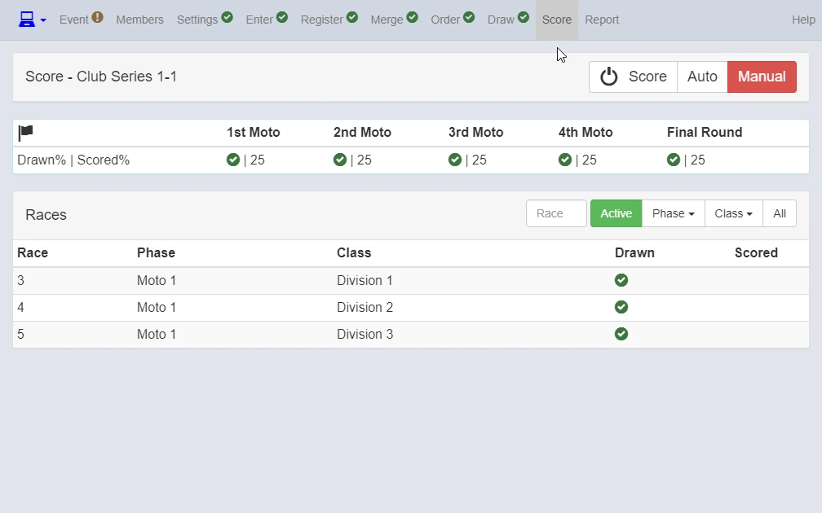Open the blue computer icon menu
This screenshot has height=513, width=822.
(x=27, y=20)
